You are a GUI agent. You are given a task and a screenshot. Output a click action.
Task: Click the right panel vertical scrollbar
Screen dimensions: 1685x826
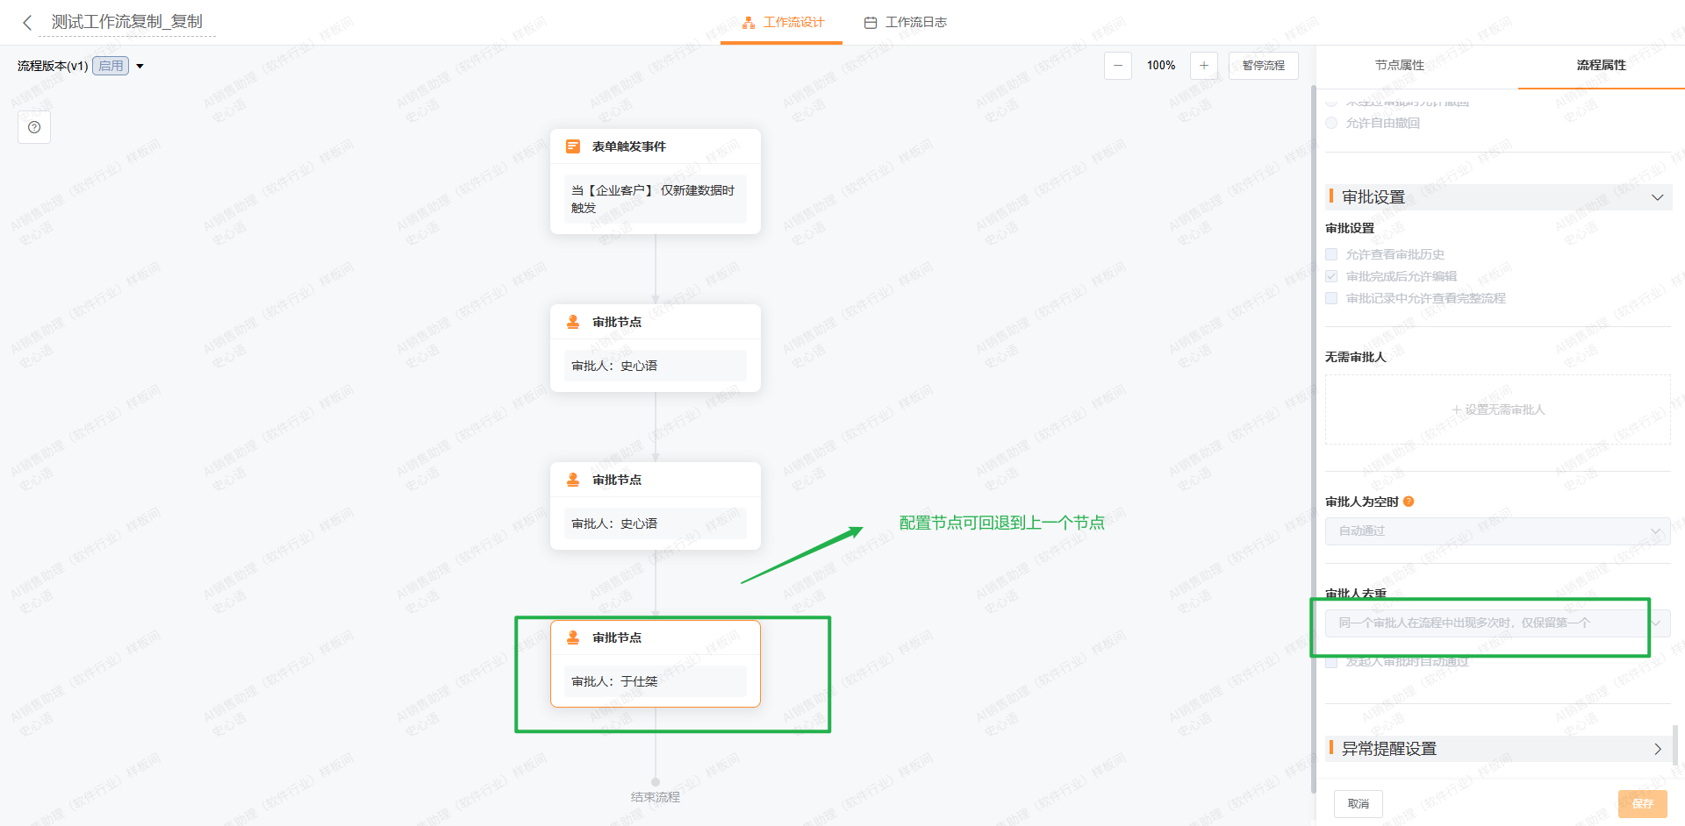(1675, 745)
